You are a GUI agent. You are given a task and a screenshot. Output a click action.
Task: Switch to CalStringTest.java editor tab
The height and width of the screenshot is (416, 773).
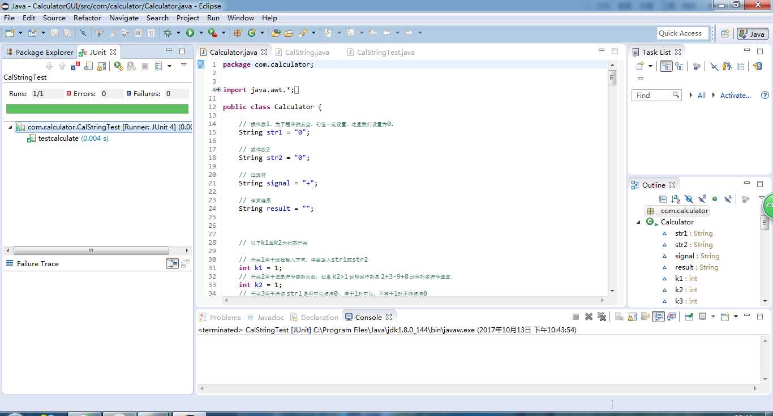point(380,52)
